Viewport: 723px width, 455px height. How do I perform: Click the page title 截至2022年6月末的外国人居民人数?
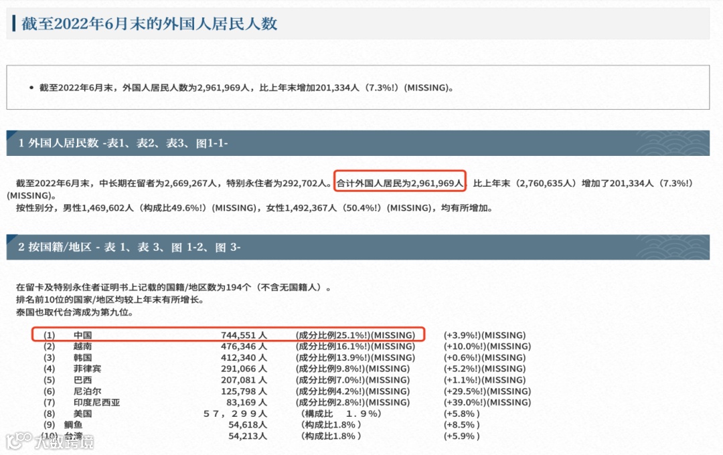pos(149,23)
